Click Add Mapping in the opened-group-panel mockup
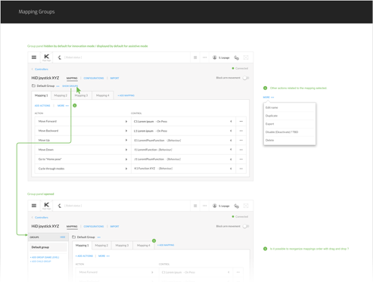 point(166,245)
